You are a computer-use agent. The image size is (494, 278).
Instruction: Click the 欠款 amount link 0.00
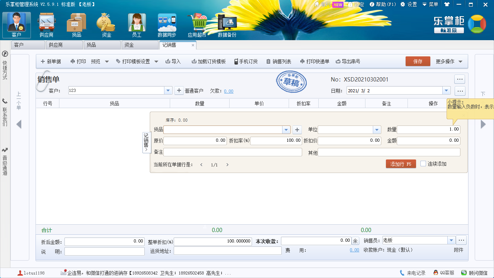pyautogui.click(x=228, y=91)
